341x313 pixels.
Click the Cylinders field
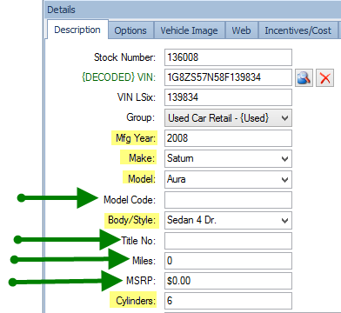pyautogui.click(x=228, y=301)
